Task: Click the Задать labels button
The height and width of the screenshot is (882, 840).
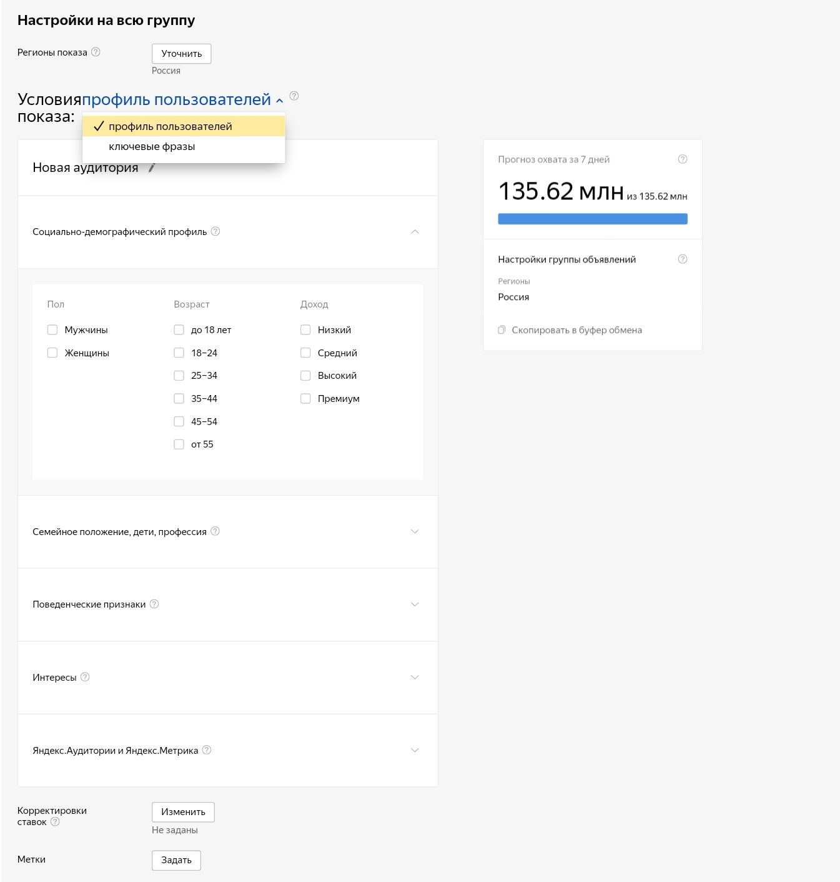Action: [x=176, y=860]
